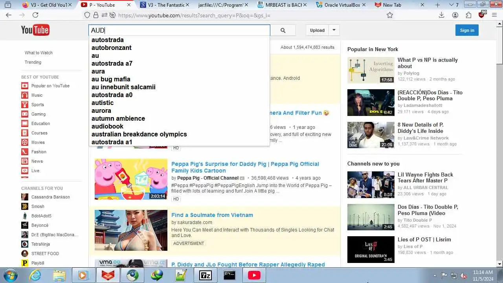Click the Sports category icon
The width and height of the screenshot is (503, 283).
tap(25, 105)
